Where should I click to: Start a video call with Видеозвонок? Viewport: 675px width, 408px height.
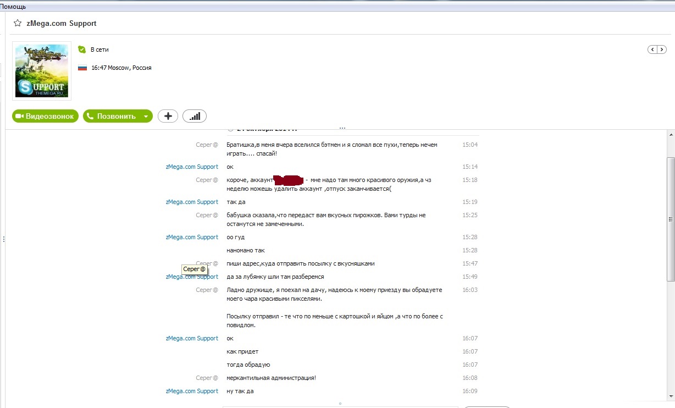pyautogui.click(x=45, y=116)
